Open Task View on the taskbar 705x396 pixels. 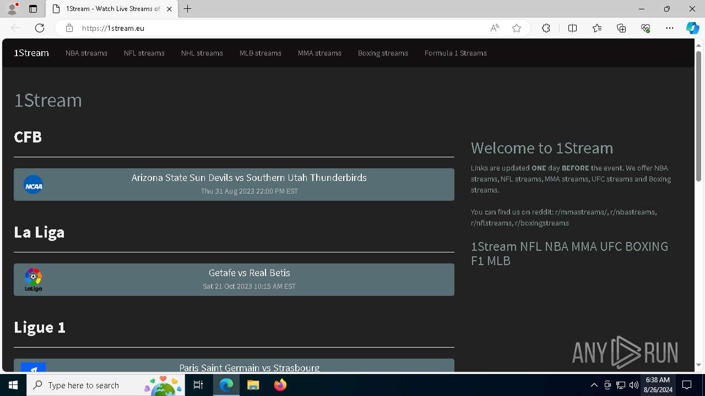199,385
